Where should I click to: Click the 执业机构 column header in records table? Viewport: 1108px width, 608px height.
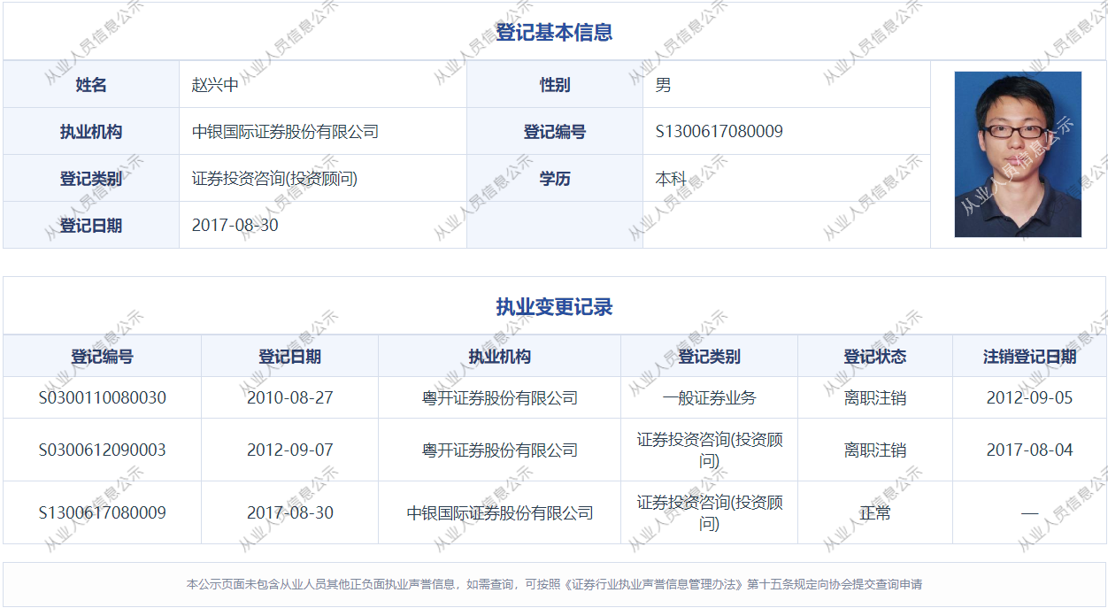tap(499, 357)
